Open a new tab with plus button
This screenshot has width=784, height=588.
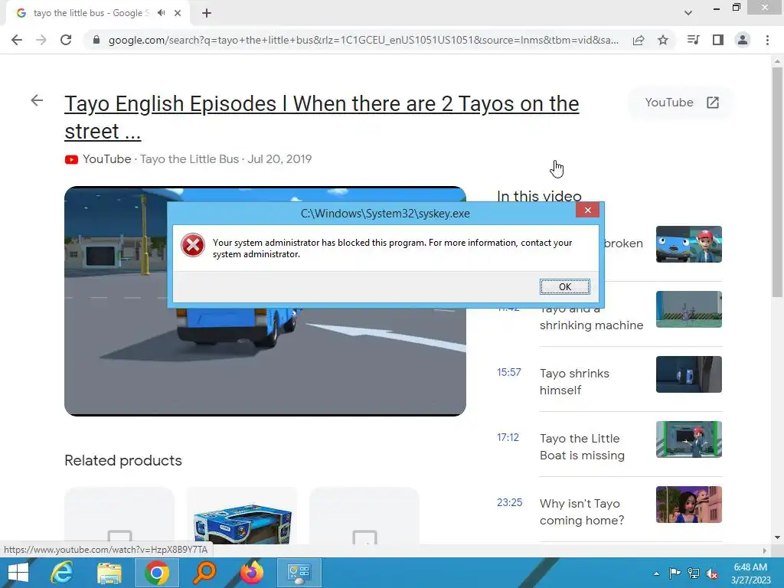[207, 13]
